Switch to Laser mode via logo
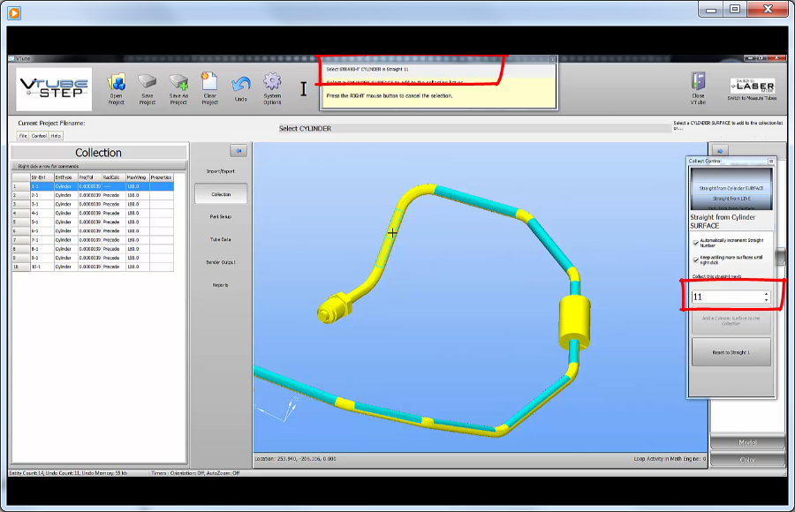795x512 pixels. click(x=753, y=86)
